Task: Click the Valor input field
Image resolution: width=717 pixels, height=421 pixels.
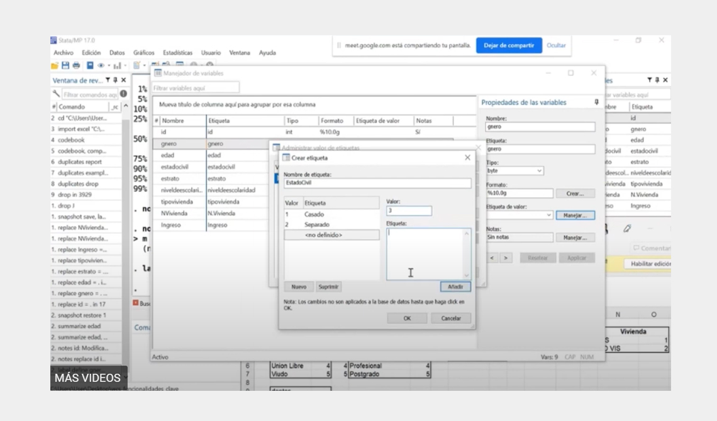Action: point(409,210)
